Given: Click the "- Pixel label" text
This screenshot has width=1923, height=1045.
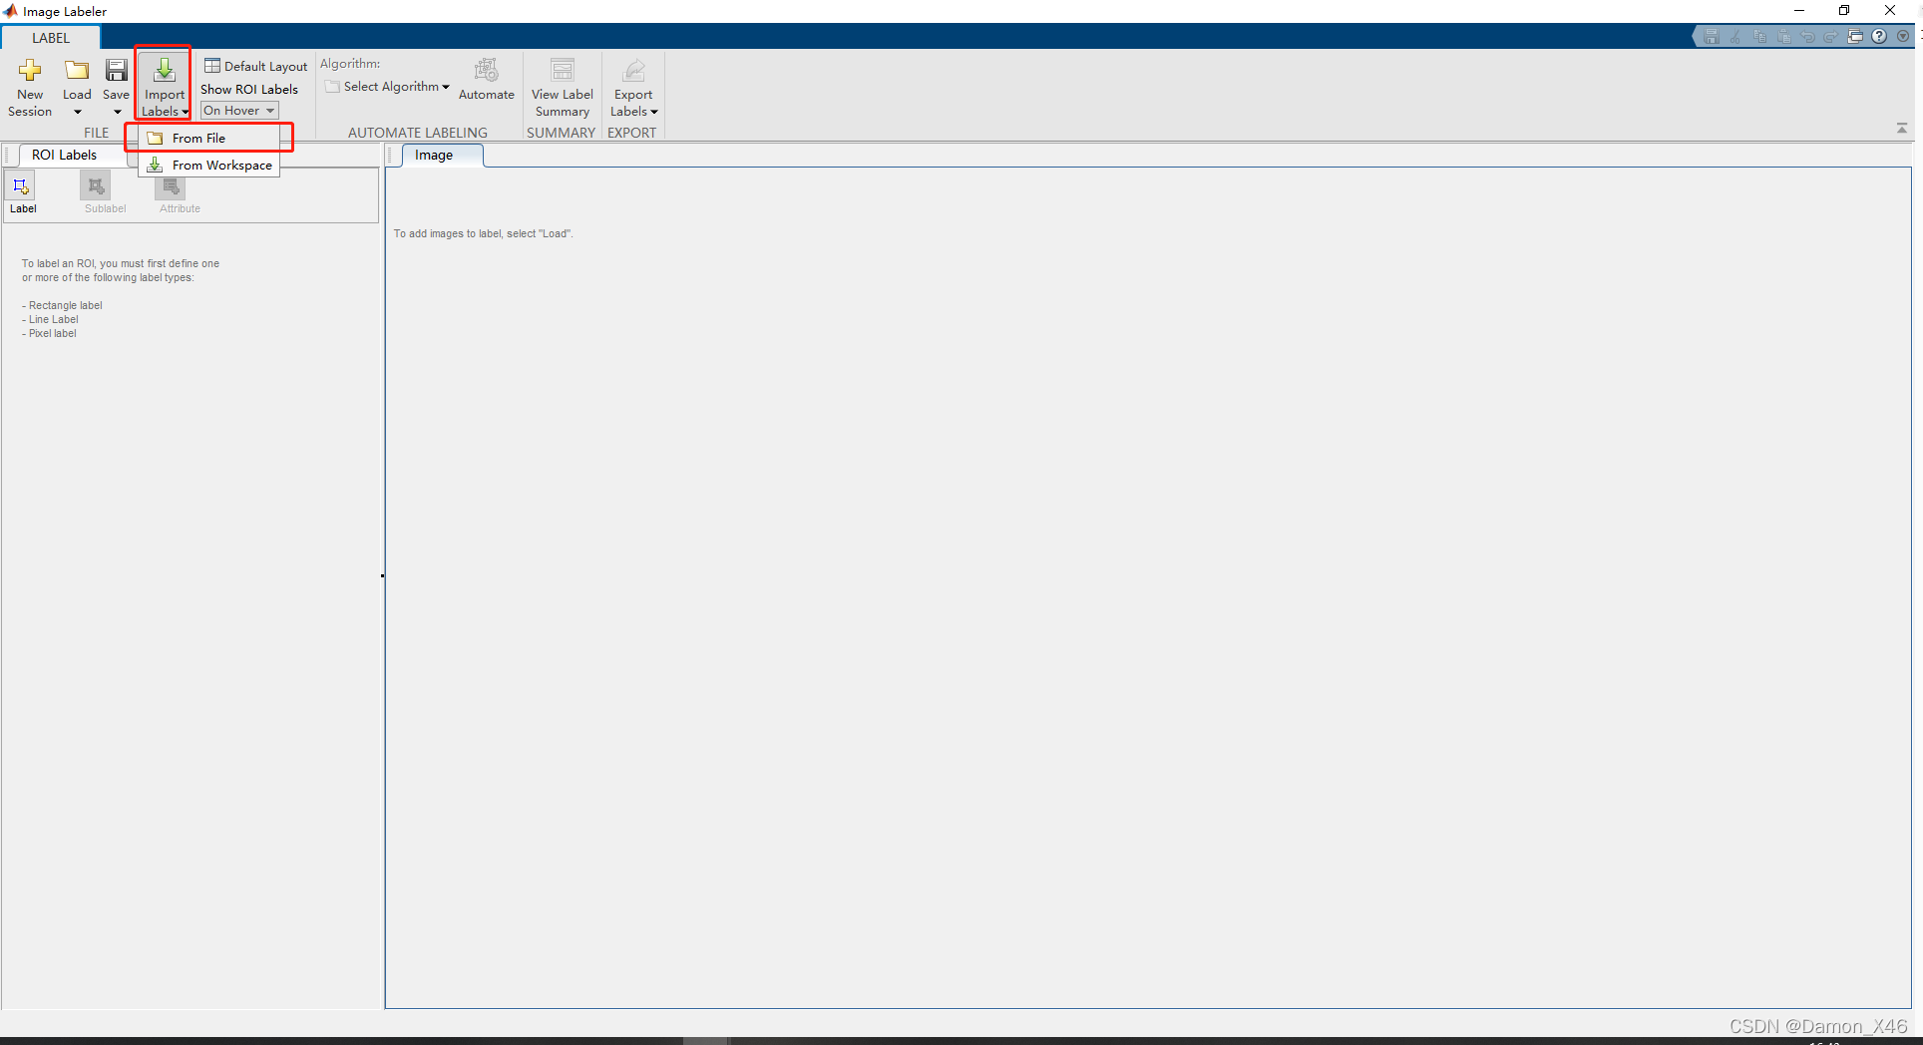Looking at the screenshot, I should (x=49, y=333).
